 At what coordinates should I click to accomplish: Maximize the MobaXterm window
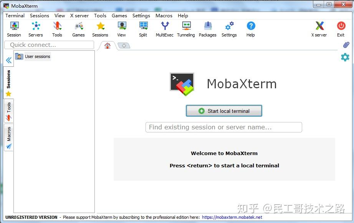329,5
